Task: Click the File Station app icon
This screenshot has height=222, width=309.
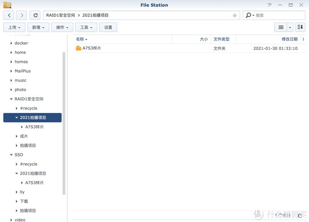Action: [x=7, y=5]
